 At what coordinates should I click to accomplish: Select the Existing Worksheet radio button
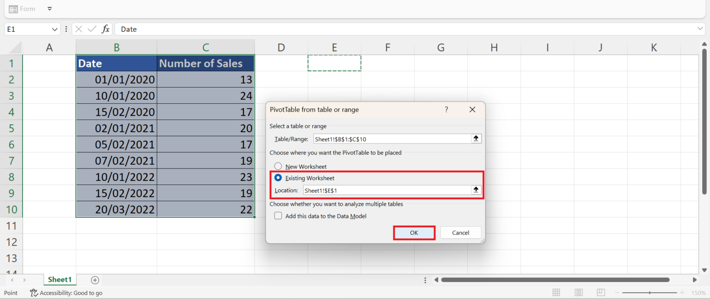coord(278,178)
